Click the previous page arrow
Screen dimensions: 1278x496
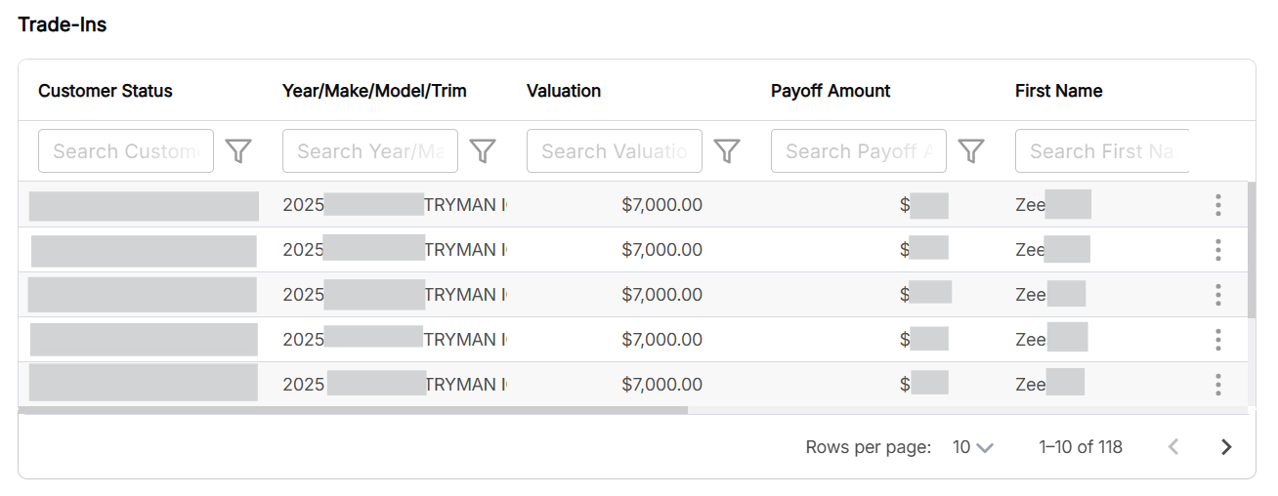[1173, 447]
